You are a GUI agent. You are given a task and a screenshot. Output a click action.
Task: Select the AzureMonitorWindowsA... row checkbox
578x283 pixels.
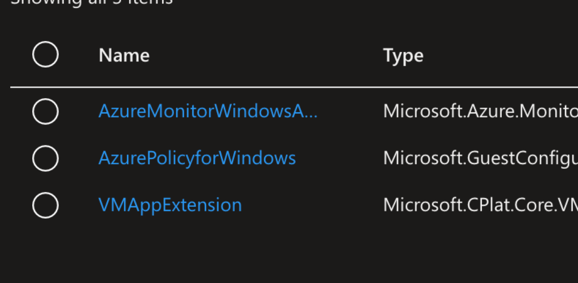tap(45, 111)
